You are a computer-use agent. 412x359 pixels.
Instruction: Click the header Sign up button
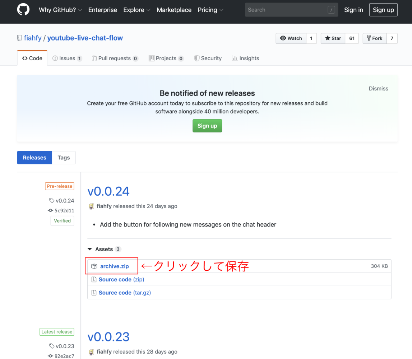[383, 10]
